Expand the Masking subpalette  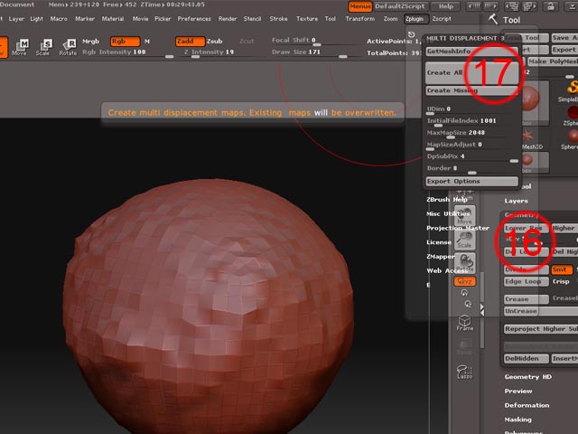coord(517,420)
